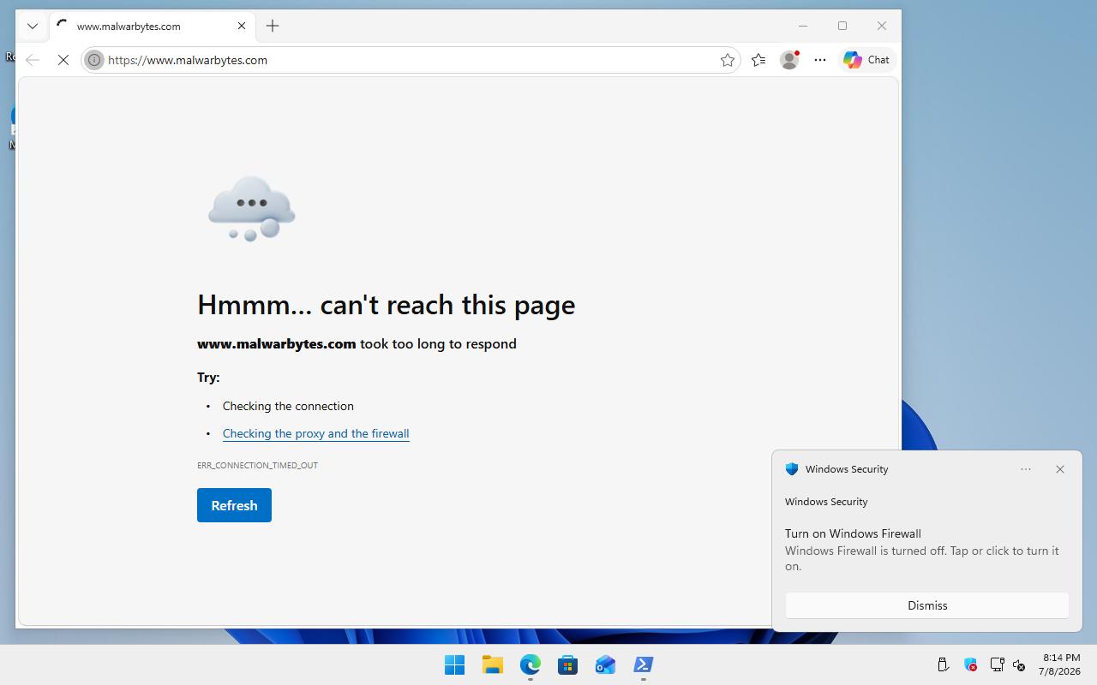The width and height of the screenshot is (1097, 685).
Task: Open the Favorites list
Action: click(x=758, y=60)
